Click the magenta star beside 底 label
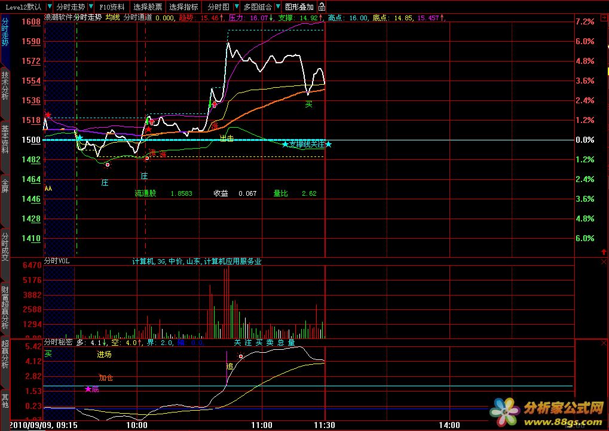609x431 pixels. 88,389
